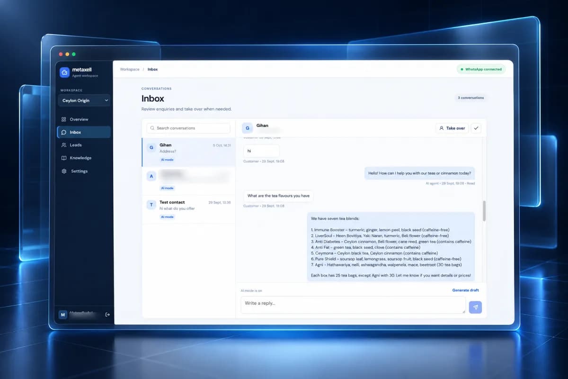Click the A avatar in conversation list

151,176
